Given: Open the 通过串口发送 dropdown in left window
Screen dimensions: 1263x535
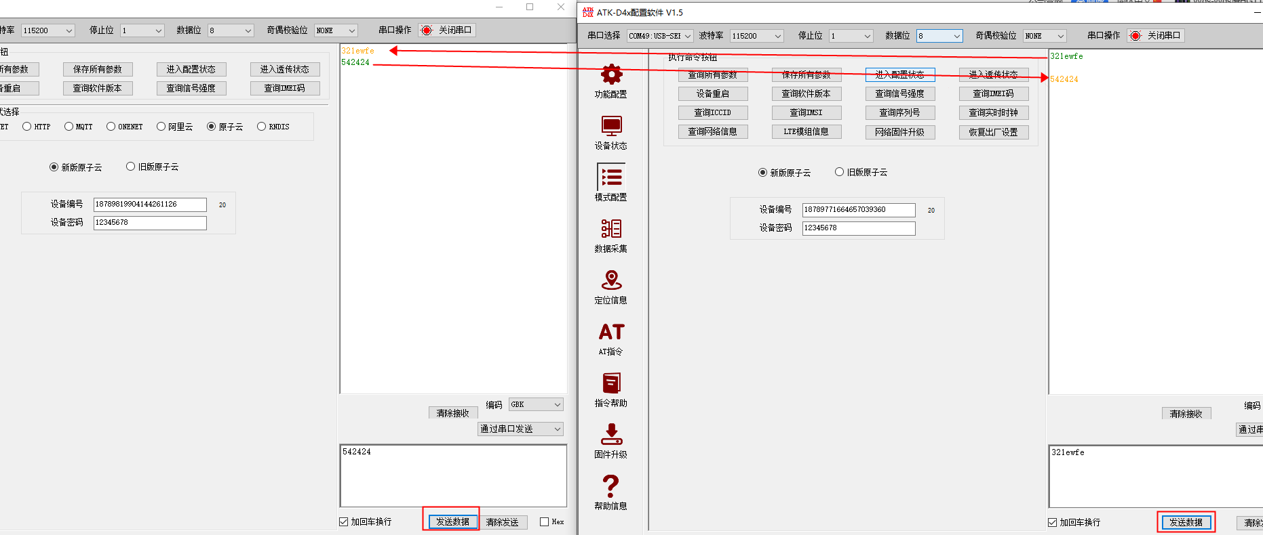Looking at the screenshot, I should [x=520, y=429].
